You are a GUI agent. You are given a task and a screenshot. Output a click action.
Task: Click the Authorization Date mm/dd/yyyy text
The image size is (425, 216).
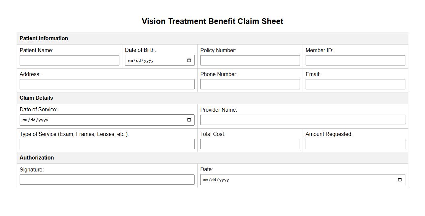216,180
